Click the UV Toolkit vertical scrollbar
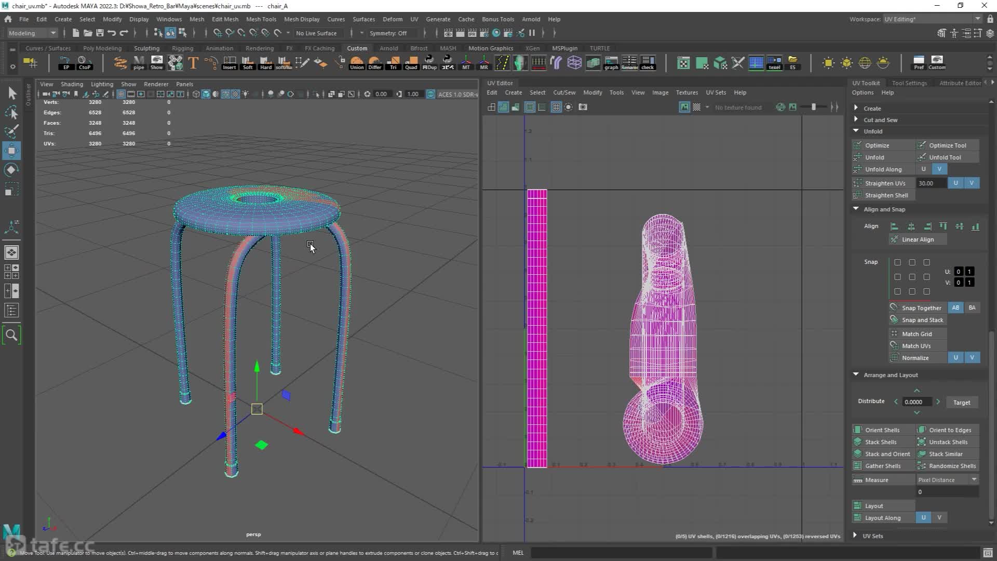Viewport: 997px width, 561px height. 992,426
